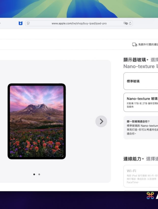This screenshot has width=158, height=209.
Task: Click the 免額外付費的運送 shipping text
Action: coord(148,44)
